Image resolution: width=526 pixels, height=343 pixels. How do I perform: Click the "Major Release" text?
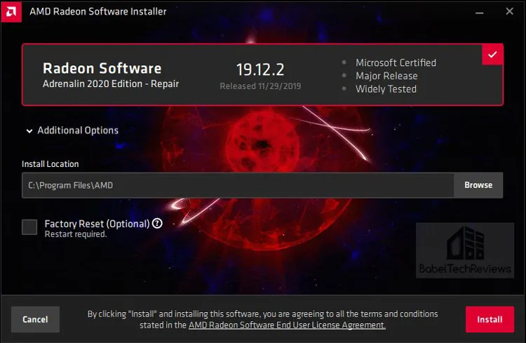click(x=386, y=76)
